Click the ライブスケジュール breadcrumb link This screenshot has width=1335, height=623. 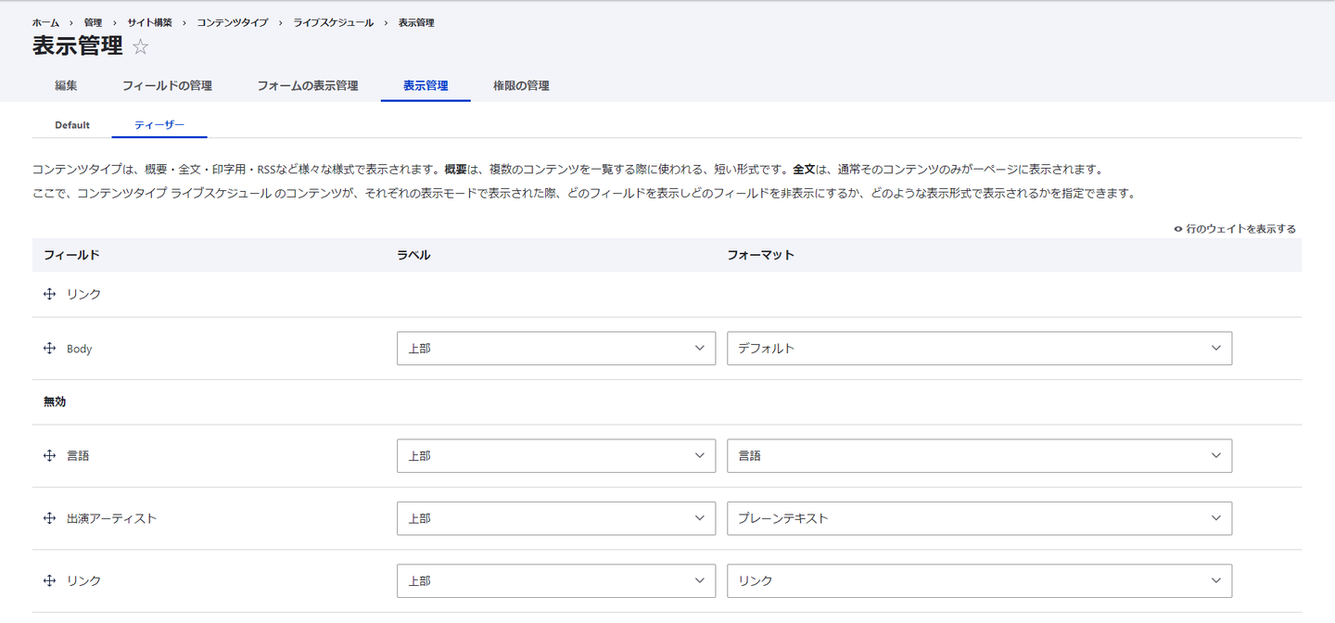(x=333, y=22)
